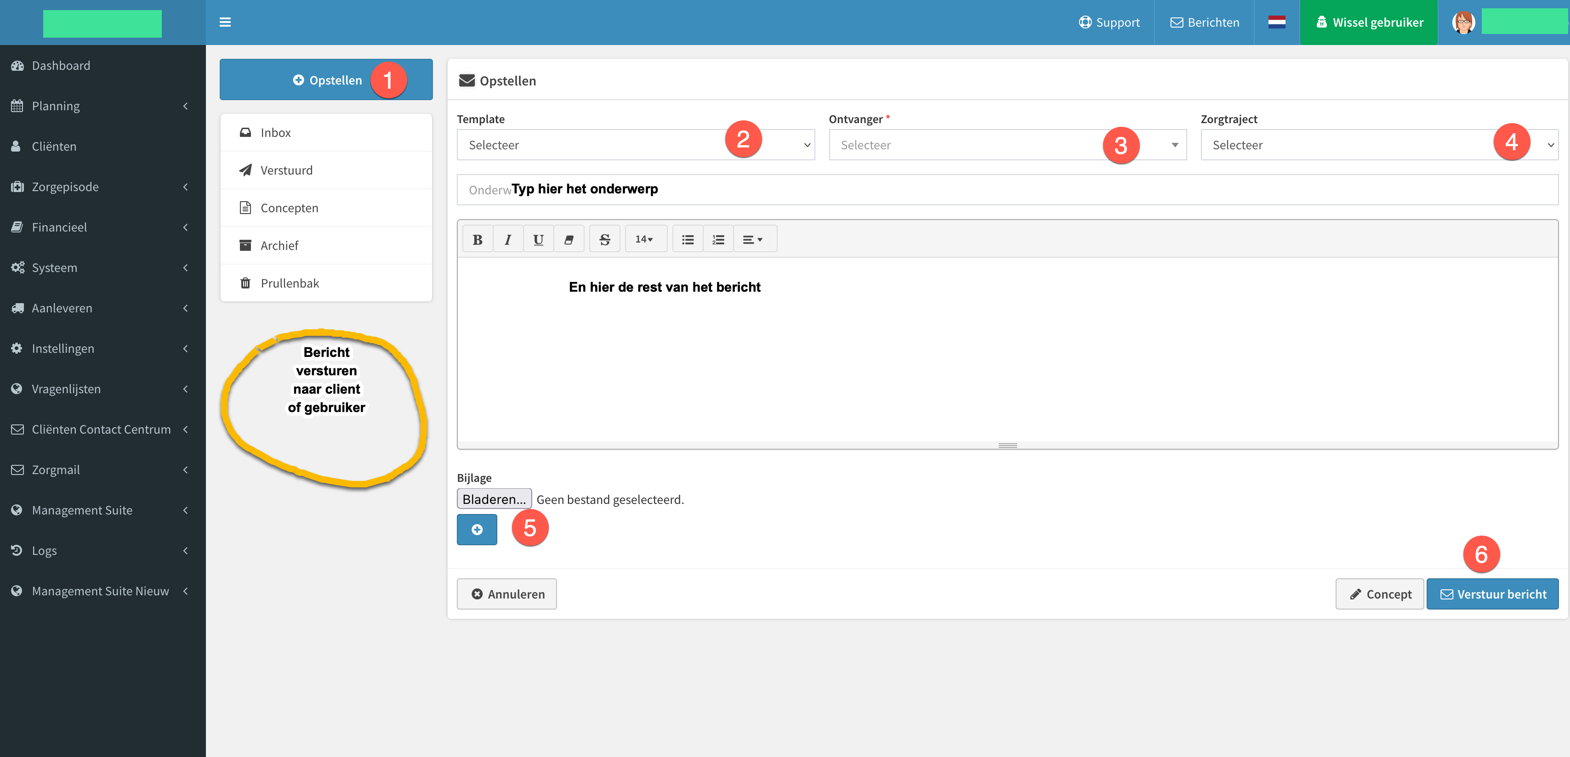Open the Prullenbak folder
This screenshot has height=757, width=1570.
point(326,283)
